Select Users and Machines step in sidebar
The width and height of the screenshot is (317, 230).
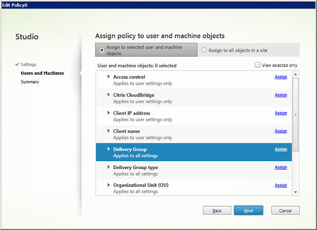click(42, 73)
